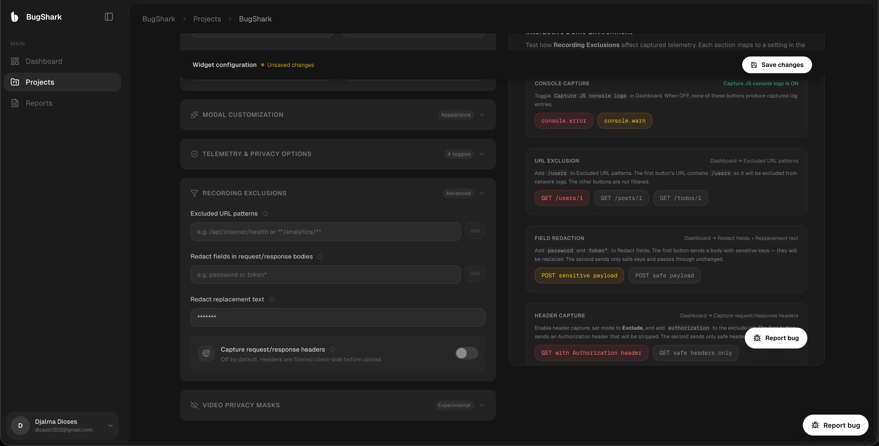Click the shield icon beside Telemetry & Privacy Options
Image resolution: width=879 pixels, height=446 pixels.
[x=194, y=154]
